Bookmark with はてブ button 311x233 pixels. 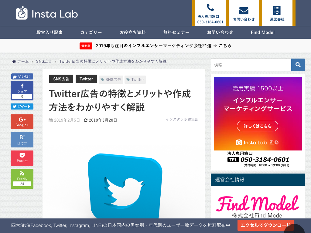22,140
